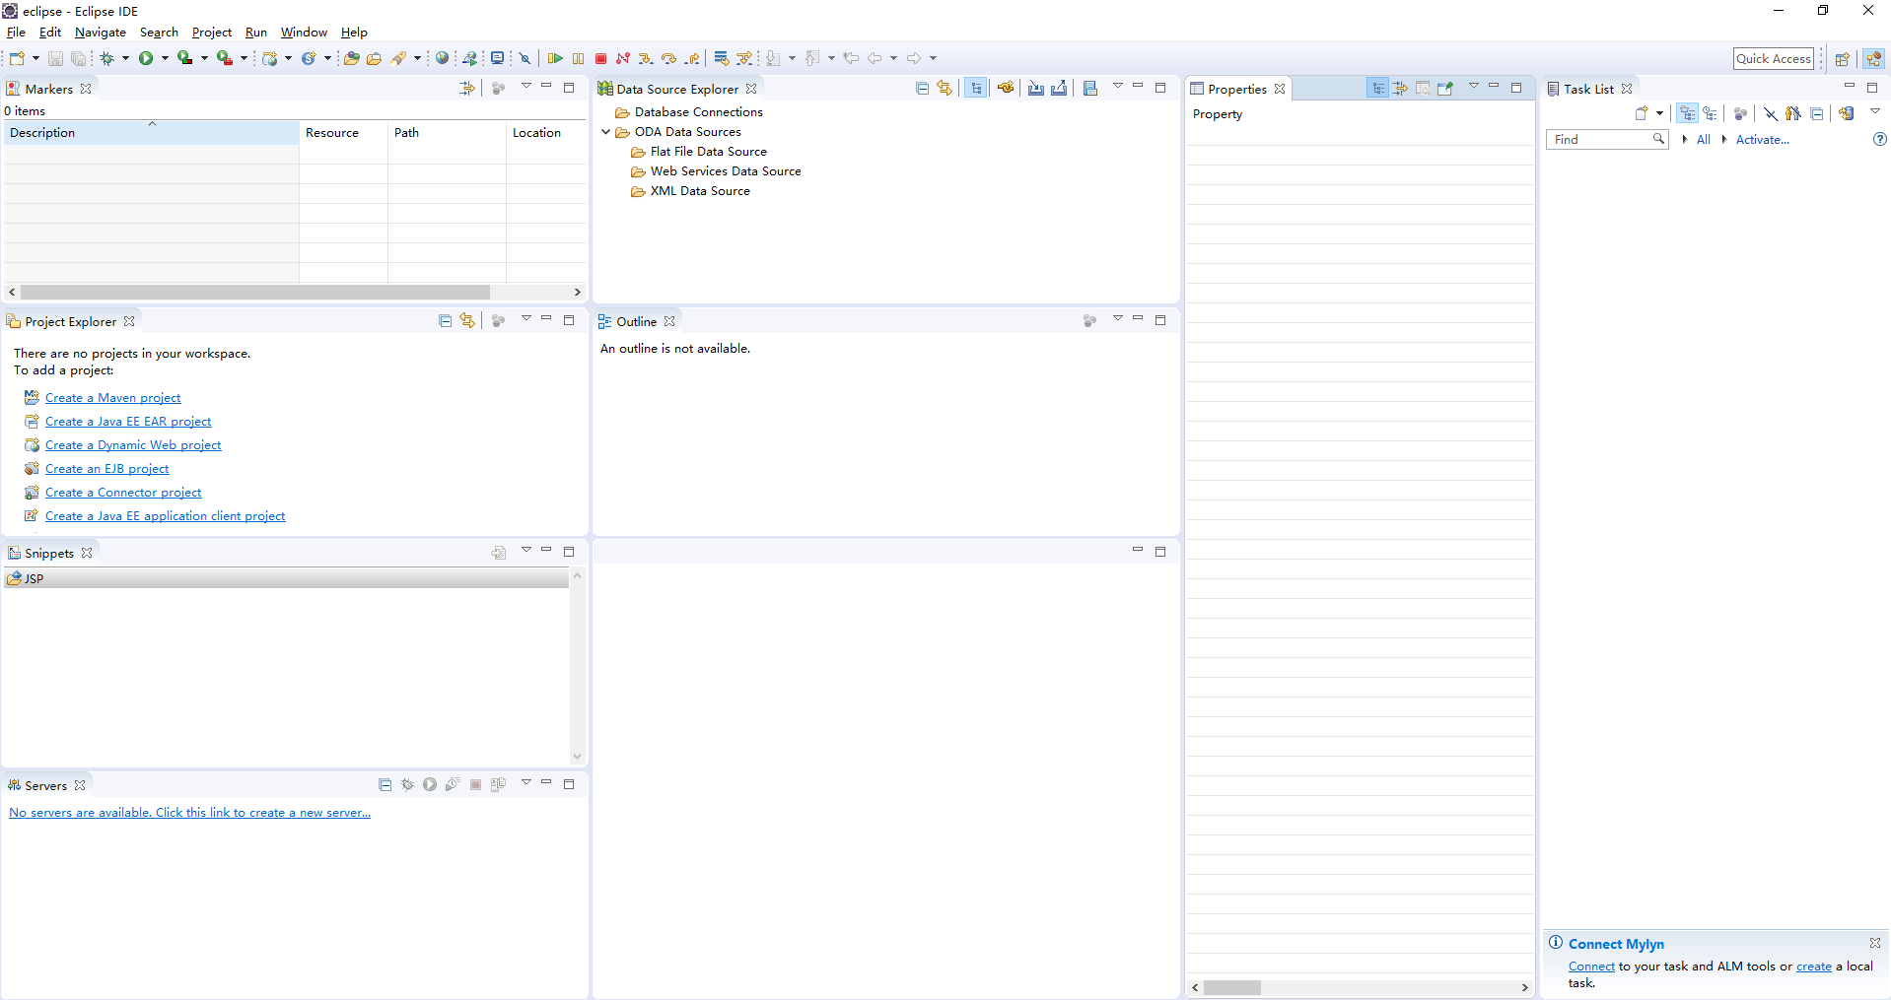
Task: Click the Markers horizontal scrollbar thumb
Action: [255, 293]
